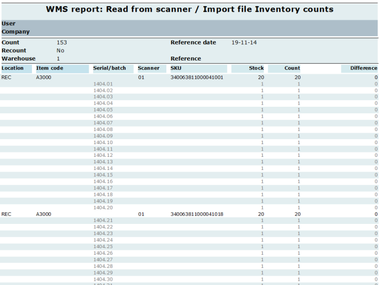Select the SKU column header
The width and height of the screenshot is (379, 285).
point(176,69)
